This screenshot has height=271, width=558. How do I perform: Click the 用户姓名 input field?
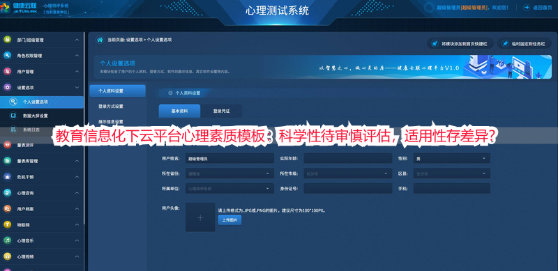(229, 158)
